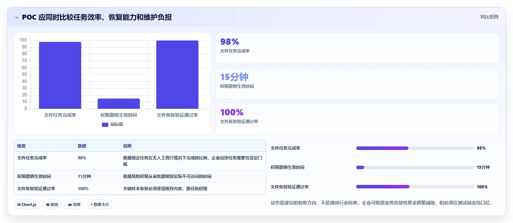Click the 文件恢复验证通过率 bar in the chart
Image resolution: width=513 pixels, height=223 pixels.
pos(177,74)
